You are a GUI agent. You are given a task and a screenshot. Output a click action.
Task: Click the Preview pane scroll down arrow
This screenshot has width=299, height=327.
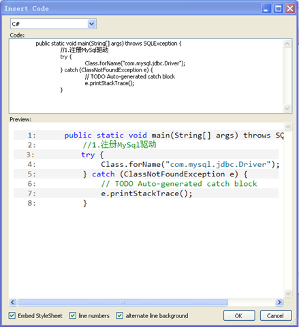(x=288, y=294)
